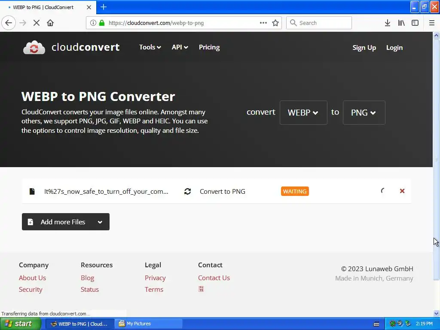Click the third system tray icon

408,324
